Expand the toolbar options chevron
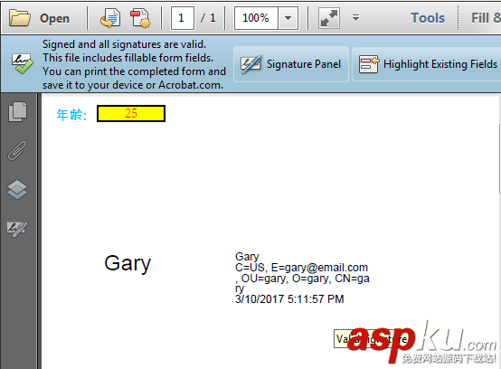 pos(355,18)
